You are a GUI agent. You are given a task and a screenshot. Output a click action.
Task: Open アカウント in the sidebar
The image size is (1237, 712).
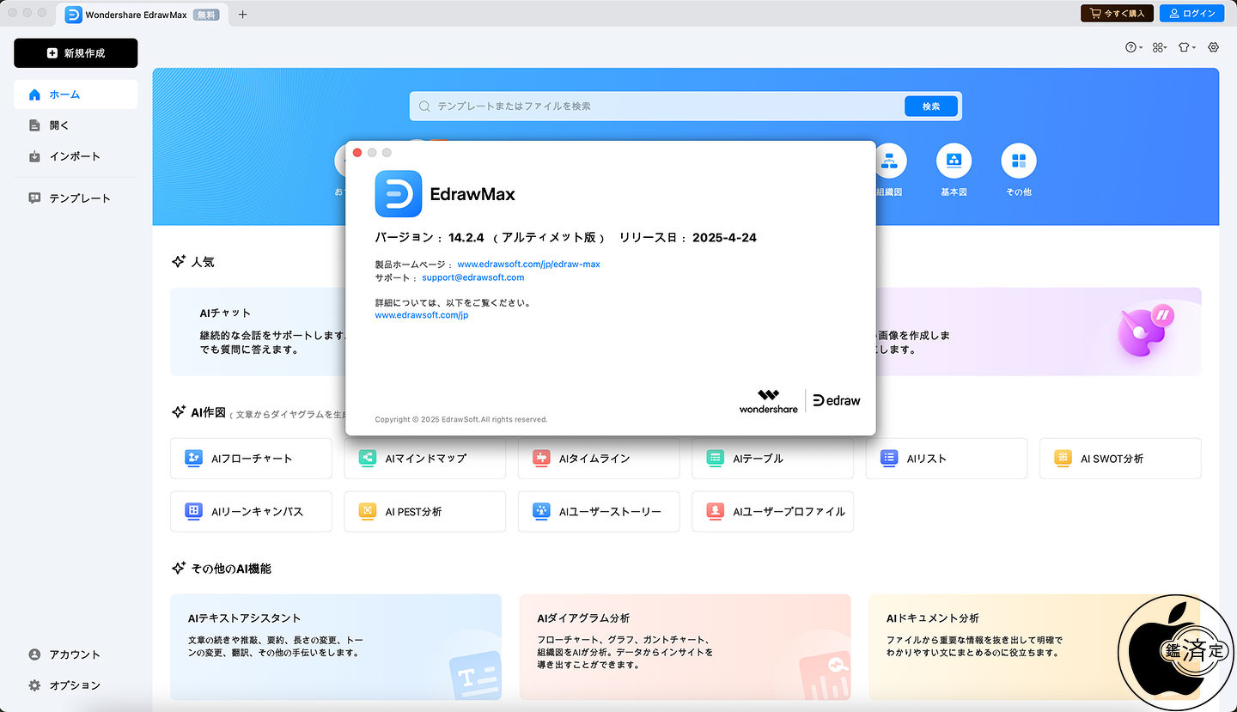tap(76, 654)
